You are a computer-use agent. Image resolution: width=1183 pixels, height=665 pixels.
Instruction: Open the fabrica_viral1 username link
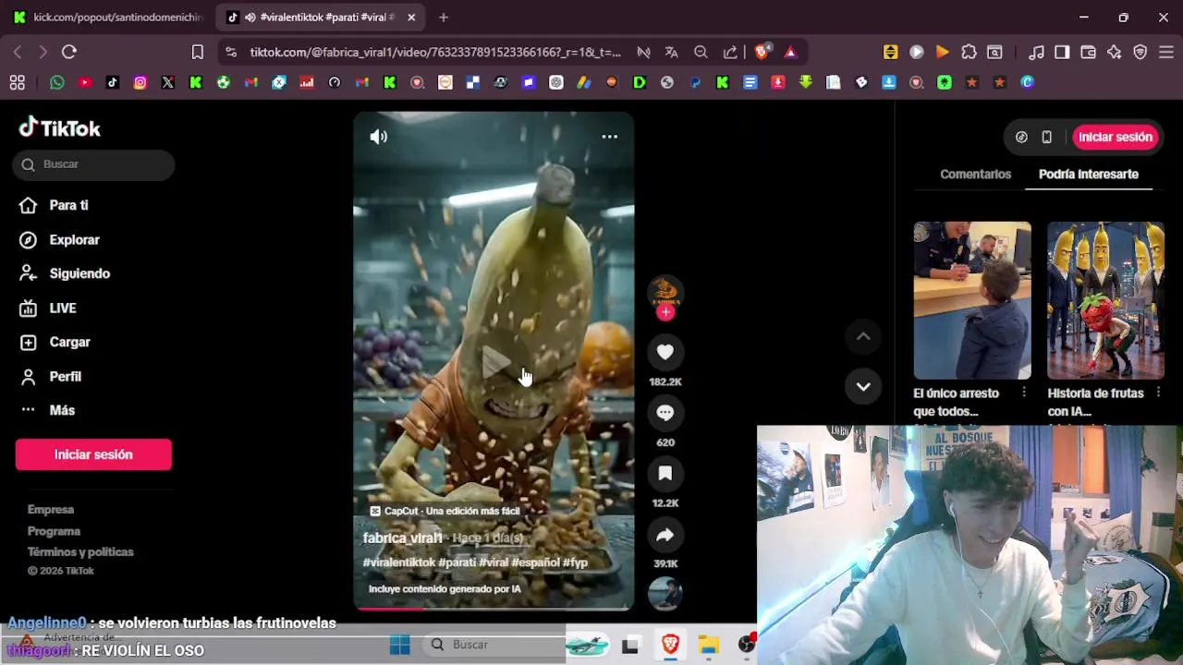coord(402,538)
